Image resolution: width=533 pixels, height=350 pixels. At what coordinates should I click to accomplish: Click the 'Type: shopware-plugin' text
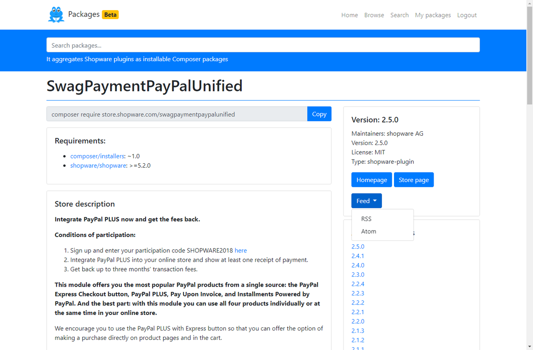382,161
